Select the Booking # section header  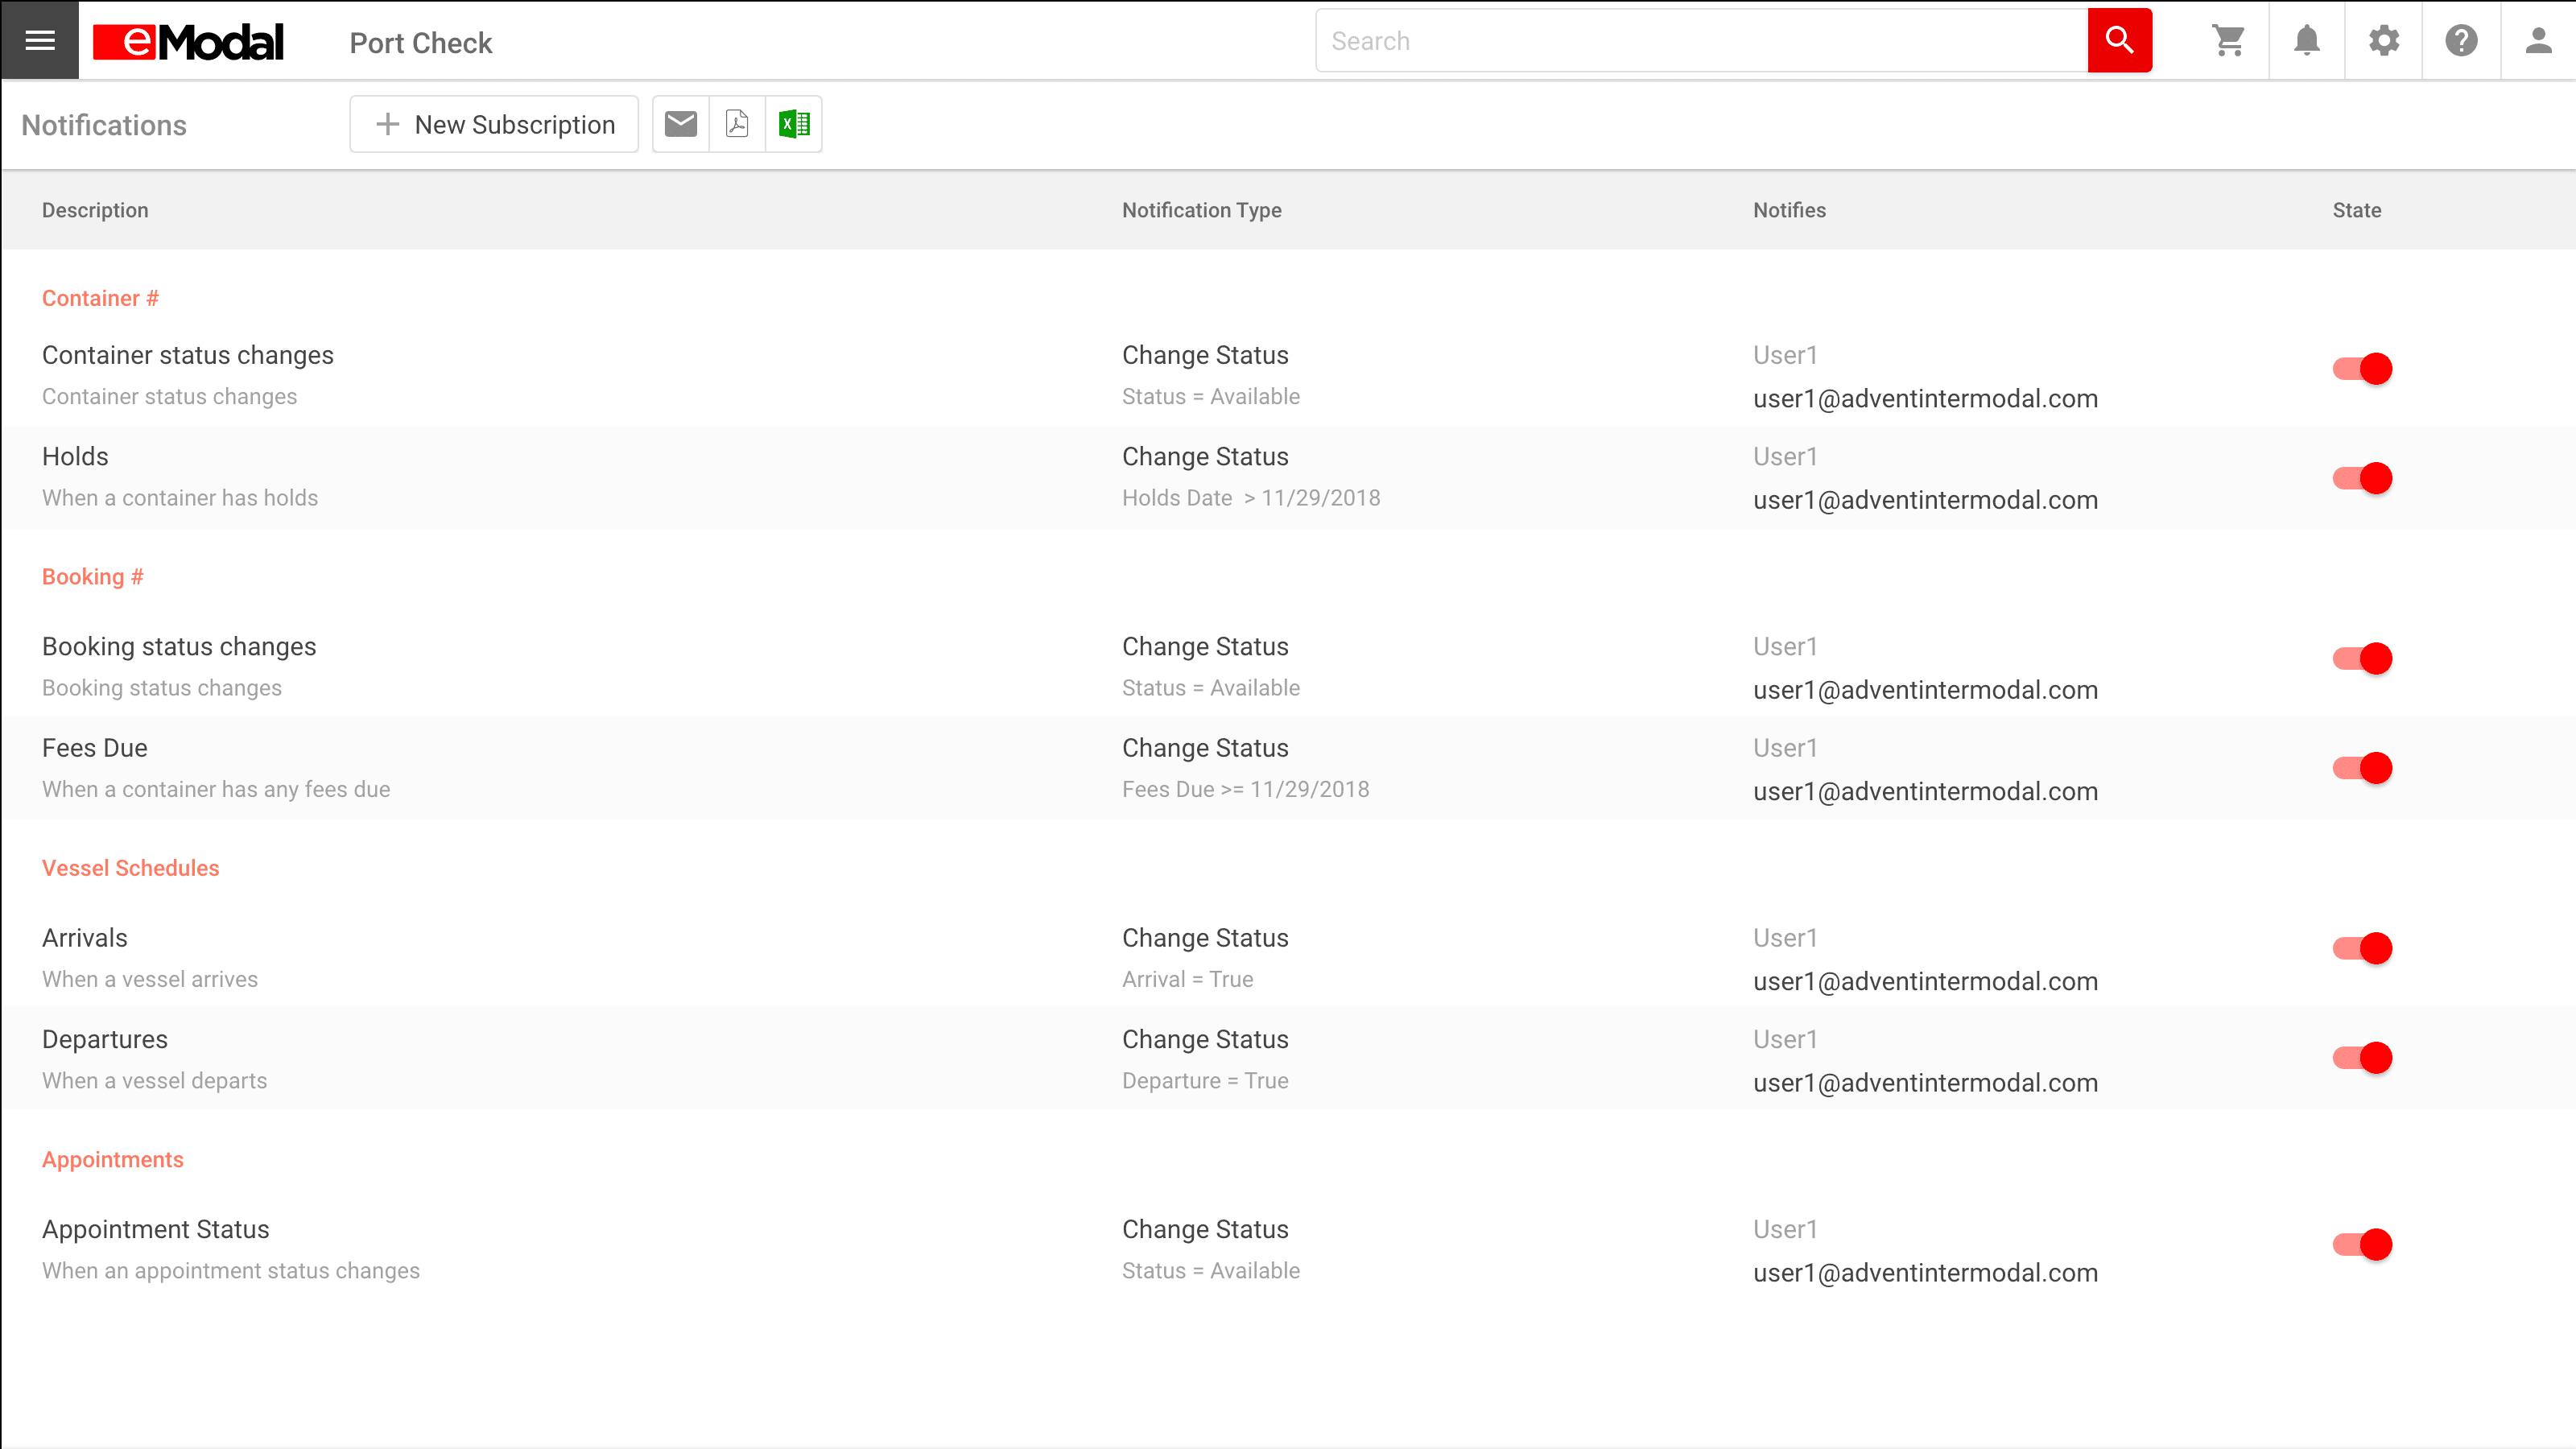coord(93,577)
